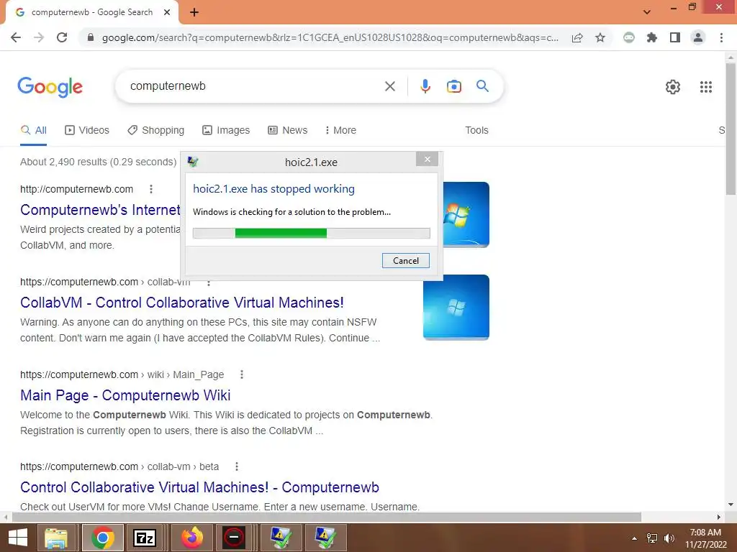The image size is (737, 552).
Task: Switch to the Videos tab
Action: [87, 131]
